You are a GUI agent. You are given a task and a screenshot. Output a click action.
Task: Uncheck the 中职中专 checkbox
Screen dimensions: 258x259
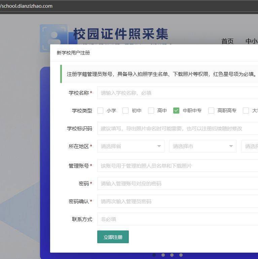tap(176, 111)
